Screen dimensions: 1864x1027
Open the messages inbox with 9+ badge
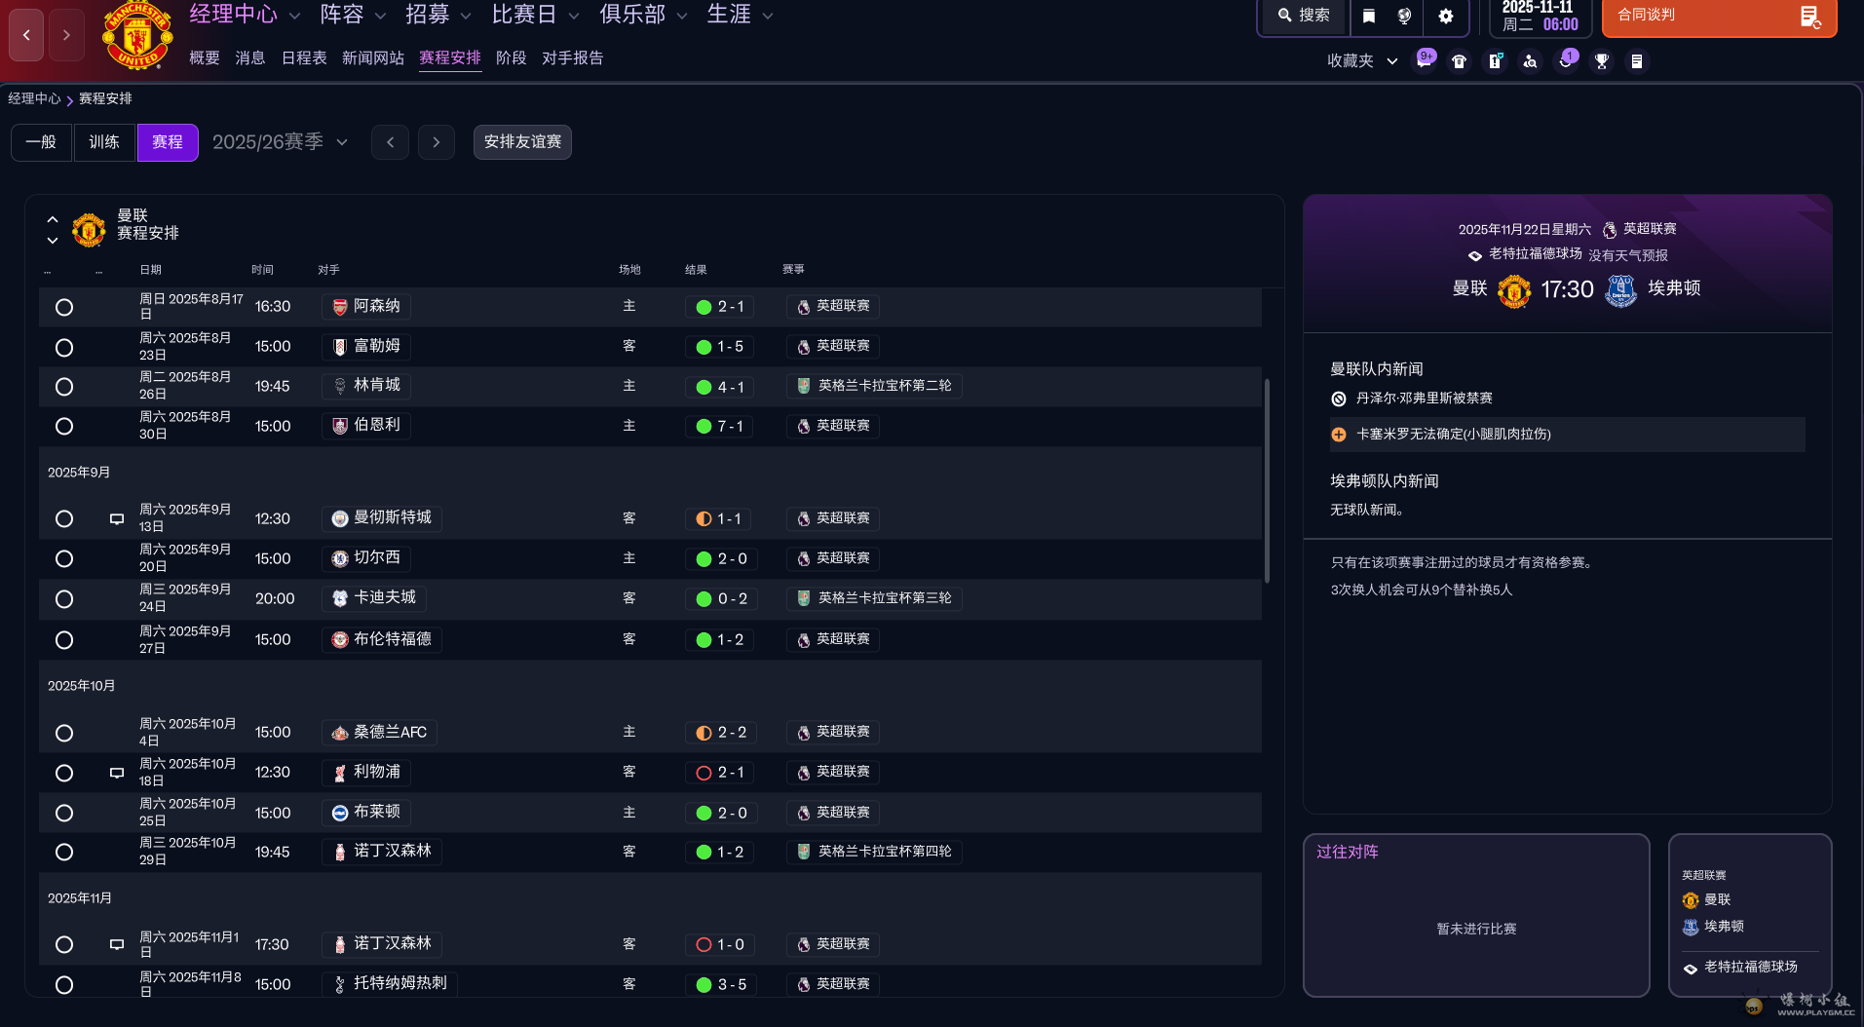(x=1425, y=61)
